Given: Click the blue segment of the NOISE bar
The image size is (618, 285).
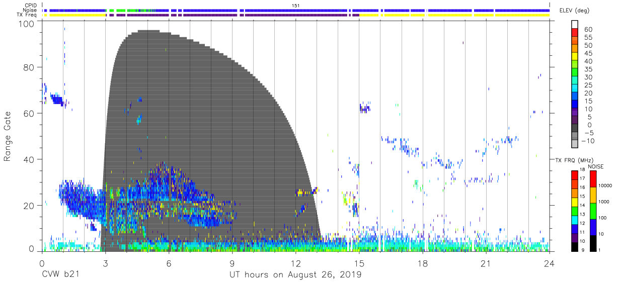Looking at the screenshot, I should (592, 227).
